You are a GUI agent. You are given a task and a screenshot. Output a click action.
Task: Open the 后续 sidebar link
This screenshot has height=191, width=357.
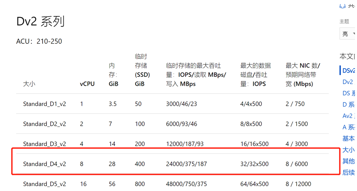click(348, 173)
